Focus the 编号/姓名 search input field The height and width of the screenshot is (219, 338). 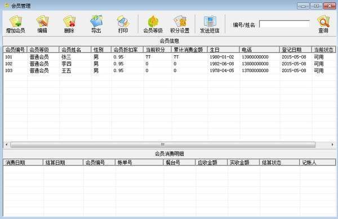[284, 24]
